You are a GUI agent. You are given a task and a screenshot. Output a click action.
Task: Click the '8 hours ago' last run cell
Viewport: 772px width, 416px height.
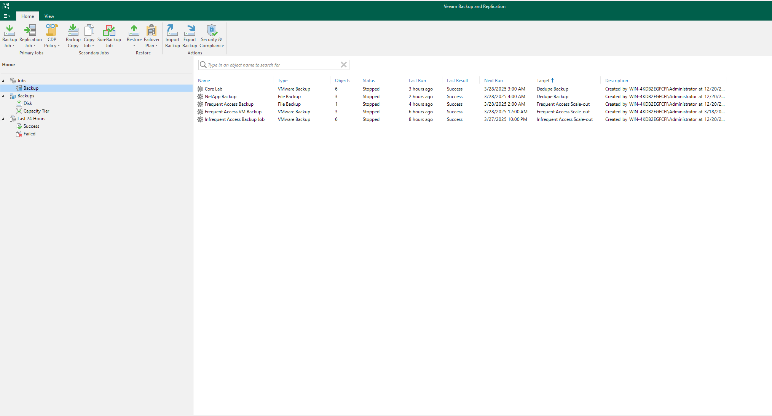(421, 119)
